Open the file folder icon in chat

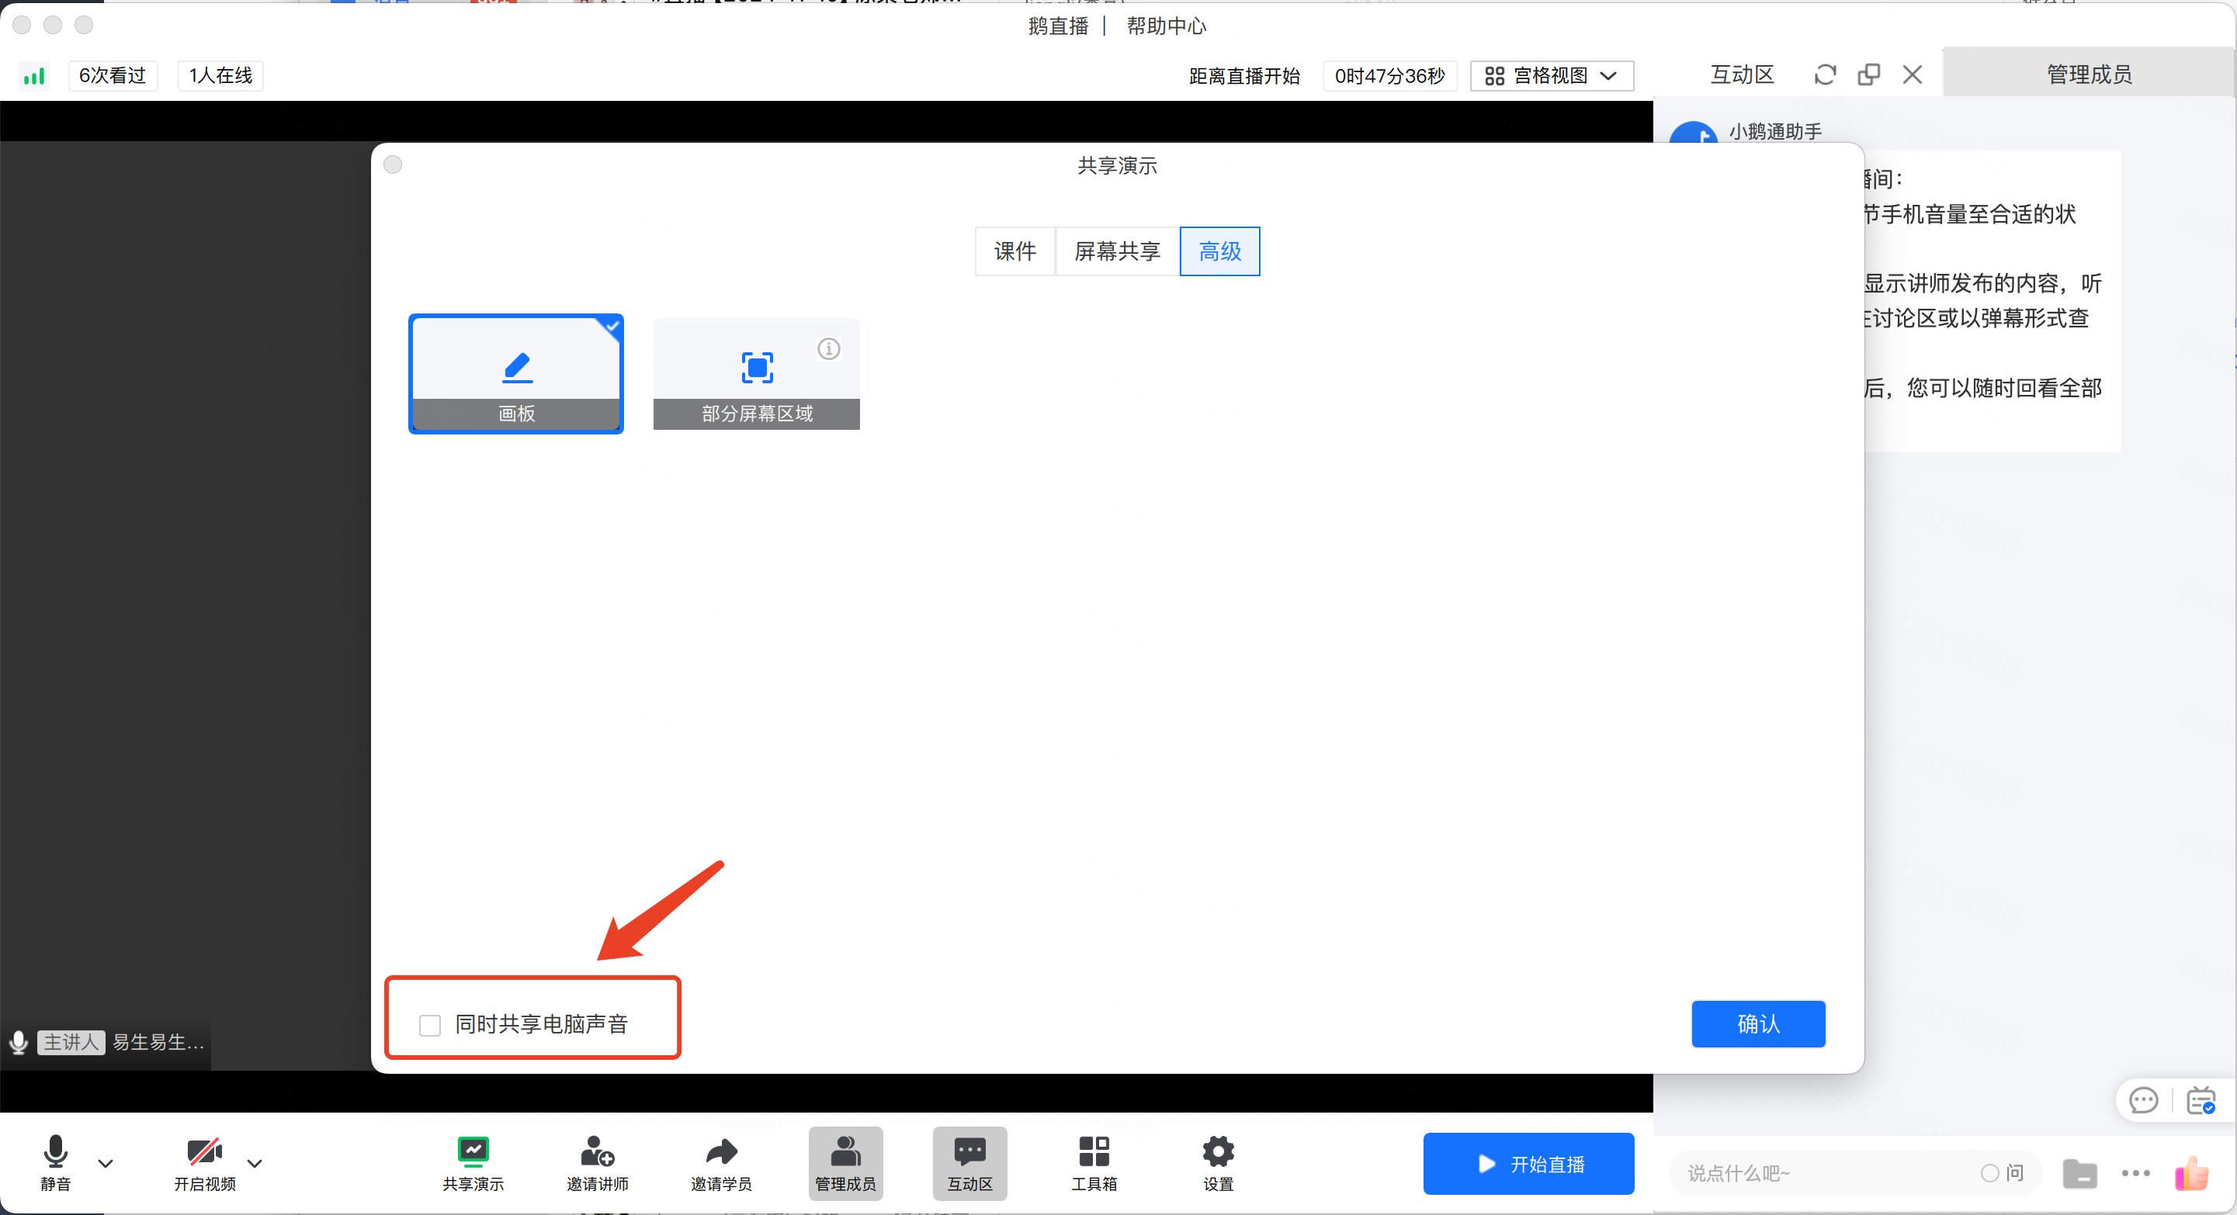tap(2079, 1173)
